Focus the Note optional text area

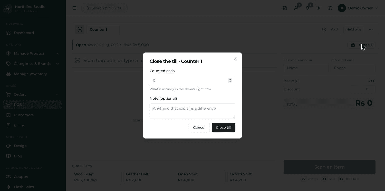[192, 111]
